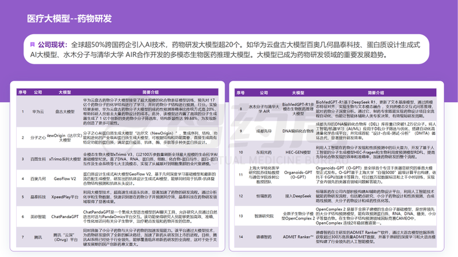Click the company cell 腾讯

pos(38,237)
